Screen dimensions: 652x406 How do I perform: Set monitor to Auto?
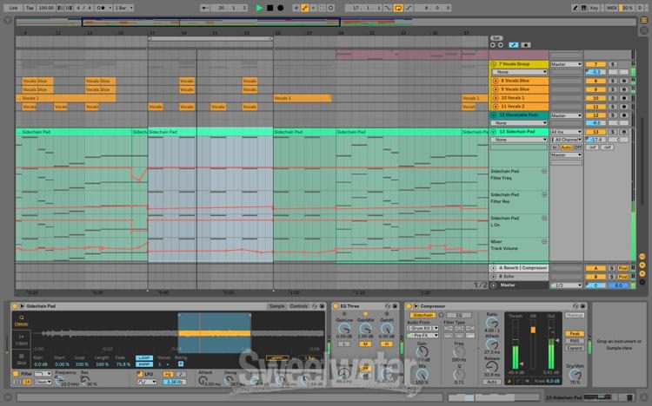pyautogui.click(x=566, y=147)
